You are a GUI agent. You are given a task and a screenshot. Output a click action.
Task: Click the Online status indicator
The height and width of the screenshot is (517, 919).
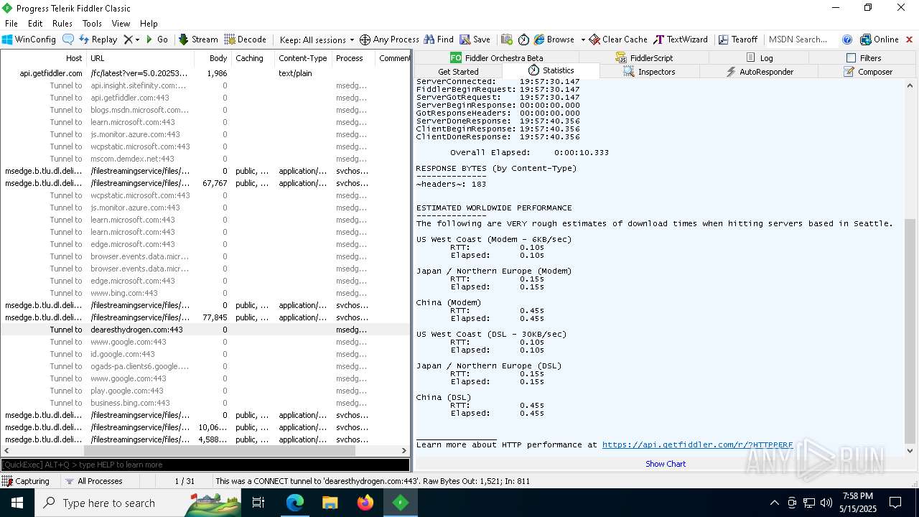(880, 39)
